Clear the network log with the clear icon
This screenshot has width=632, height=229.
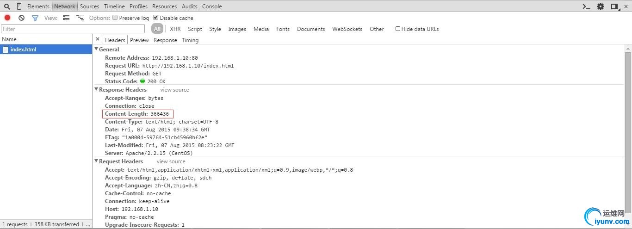pyautogui.click(x=21, y=18)
